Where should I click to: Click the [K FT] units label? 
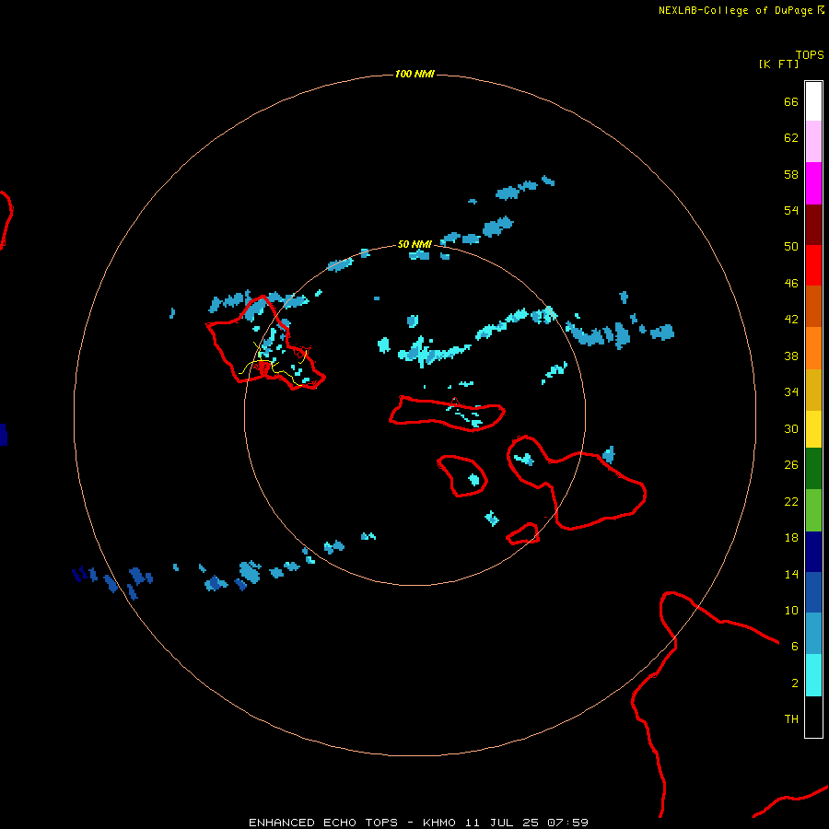[x=778, y=64]
